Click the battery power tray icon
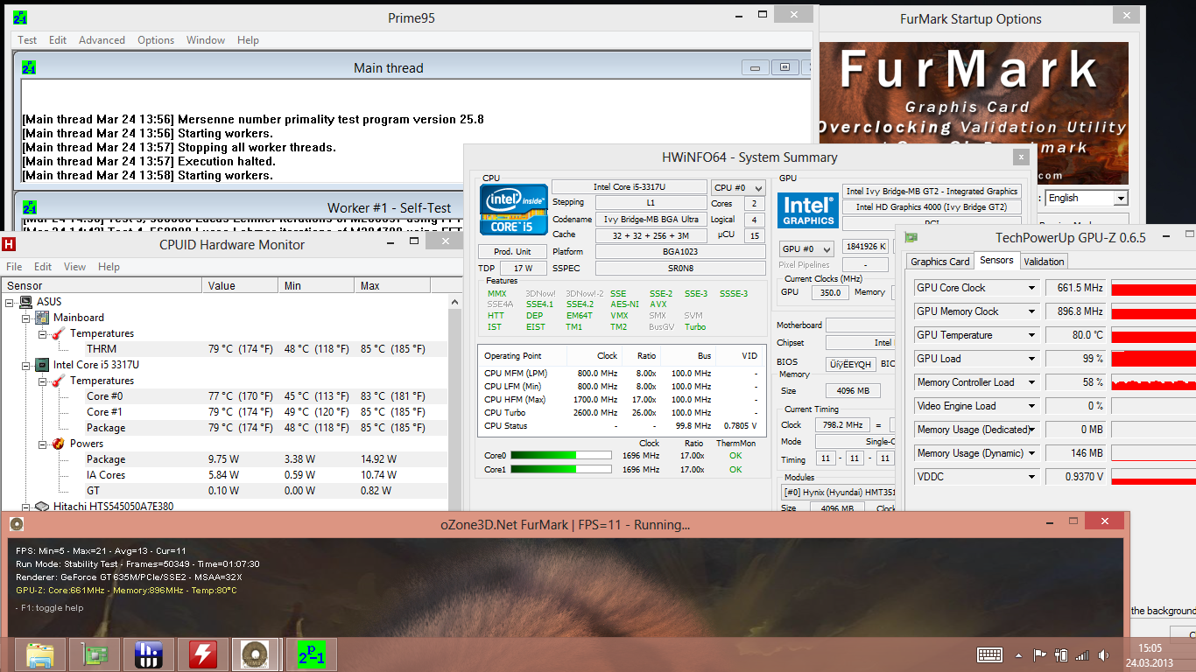Viewport: 1196px width, 672px height. click(x=1061, y=654)
